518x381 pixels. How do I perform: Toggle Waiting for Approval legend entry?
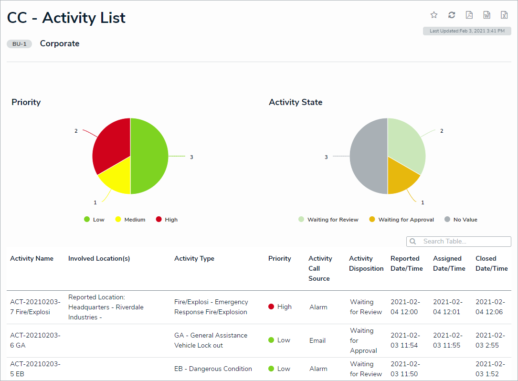tap(401, 220)
